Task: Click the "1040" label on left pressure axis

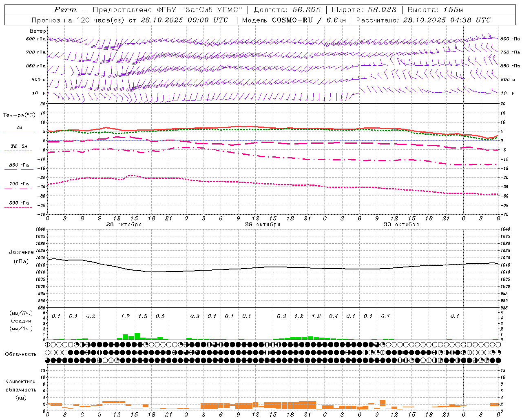Action: 40,229
